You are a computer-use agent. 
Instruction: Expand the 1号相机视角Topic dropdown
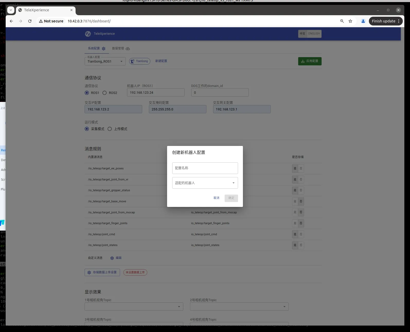[x=134, y=307]
